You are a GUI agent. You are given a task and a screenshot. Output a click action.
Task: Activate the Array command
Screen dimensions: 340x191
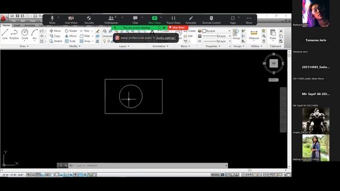(85, 41)
